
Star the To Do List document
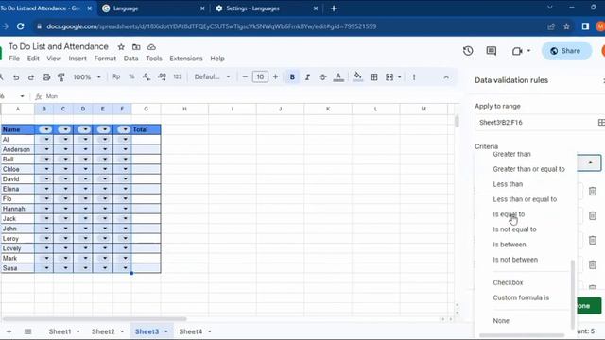pos(121,47)
